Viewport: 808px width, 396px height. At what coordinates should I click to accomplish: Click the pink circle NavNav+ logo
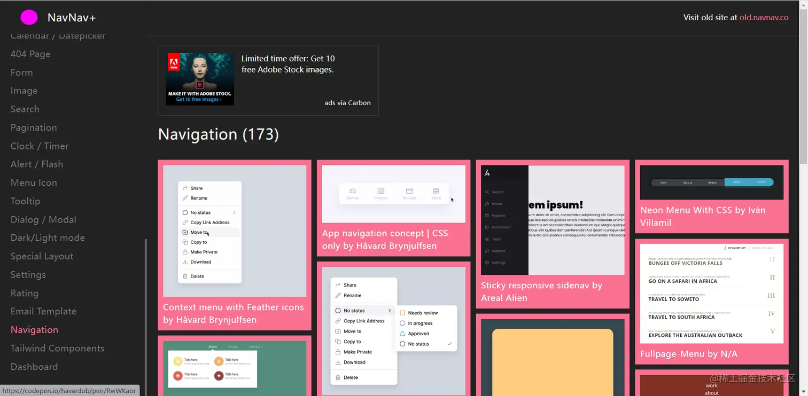[29, 18]
